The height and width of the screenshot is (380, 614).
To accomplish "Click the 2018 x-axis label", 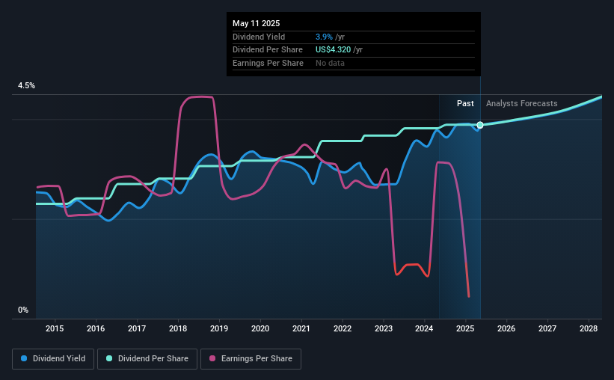I will (x=178, y=328).
